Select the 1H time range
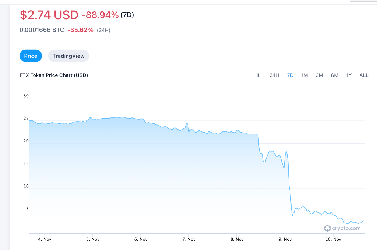 point(258,75)
